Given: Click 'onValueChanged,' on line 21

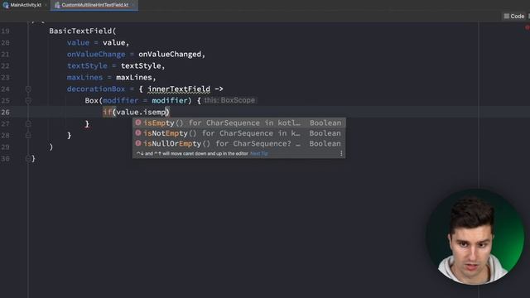Looking at the screenshot, I should [x=171, y=55].
